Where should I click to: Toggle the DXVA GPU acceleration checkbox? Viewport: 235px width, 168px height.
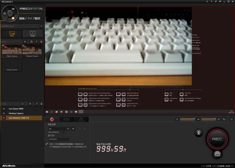46,144
